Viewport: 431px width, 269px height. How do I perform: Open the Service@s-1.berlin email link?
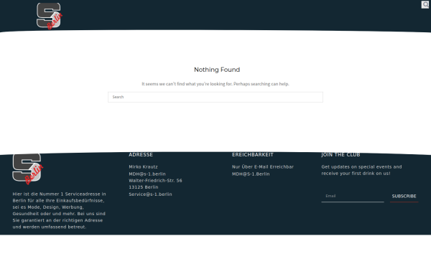coord(150,194)
